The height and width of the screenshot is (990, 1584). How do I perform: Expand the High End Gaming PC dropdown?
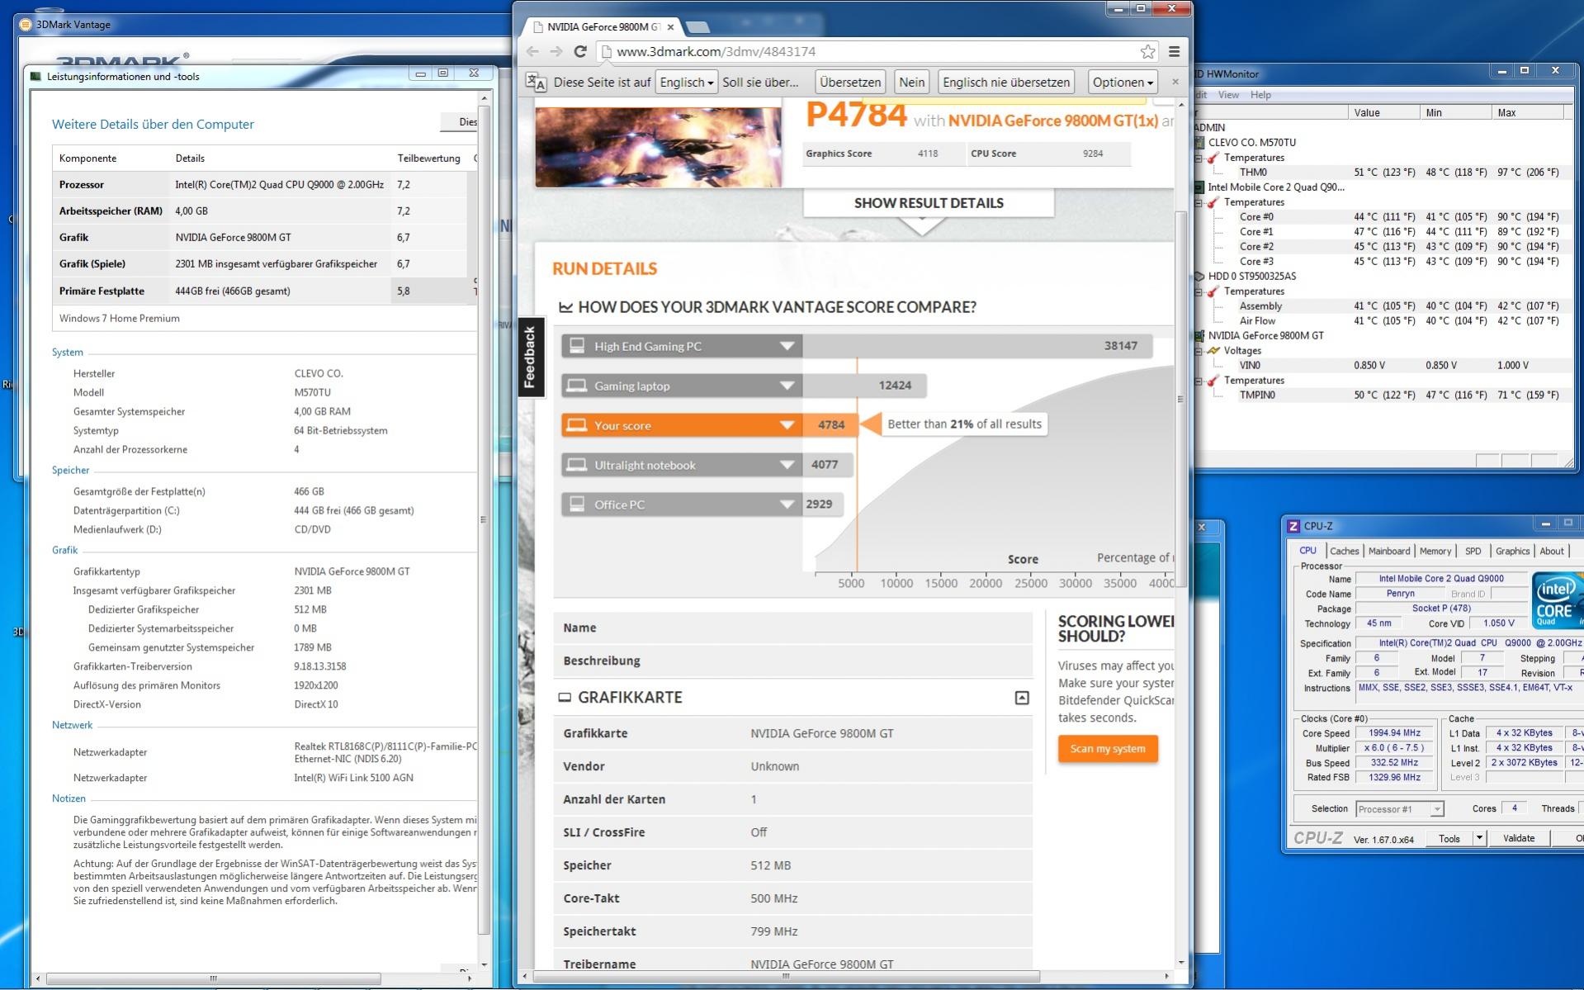coord(787,346)
